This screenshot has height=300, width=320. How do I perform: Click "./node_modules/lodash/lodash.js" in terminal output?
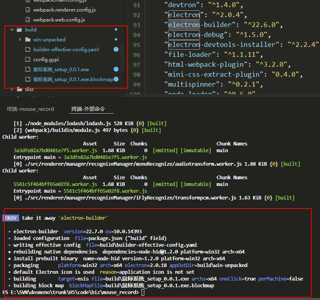[x=68, y=124]
